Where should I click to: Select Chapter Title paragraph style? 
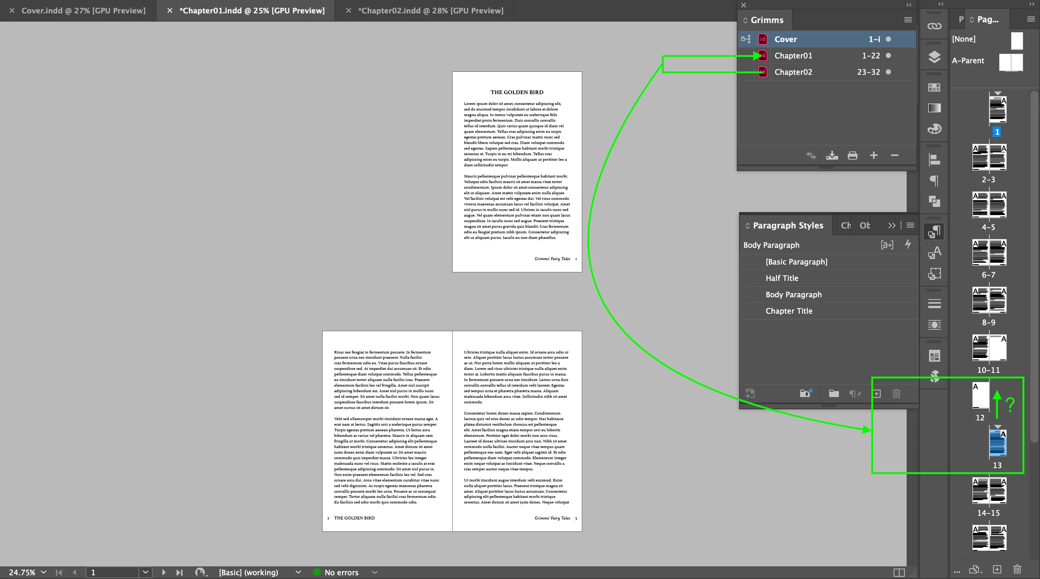[789, 311]
